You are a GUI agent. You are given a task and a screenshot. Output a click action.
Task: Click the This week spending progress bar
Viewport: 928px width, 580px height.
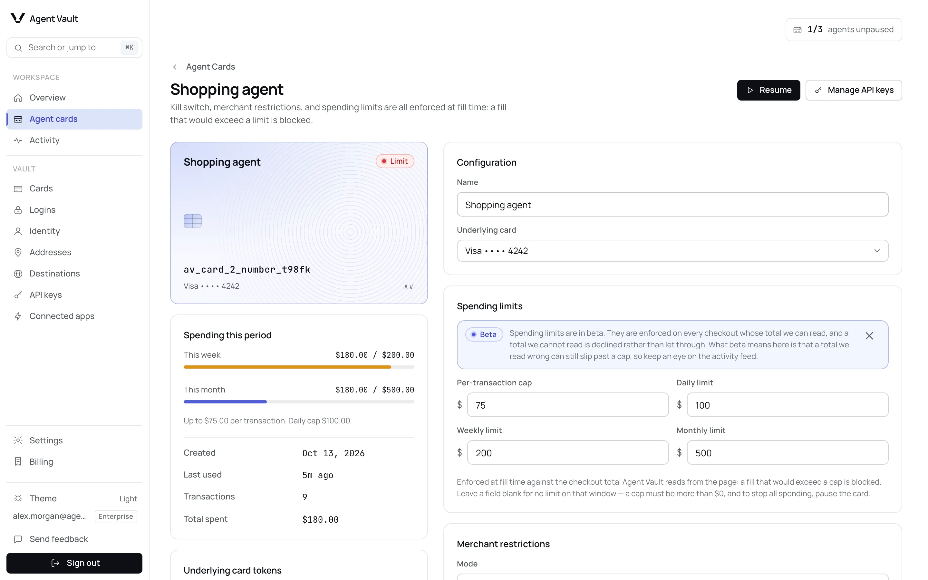299,367
